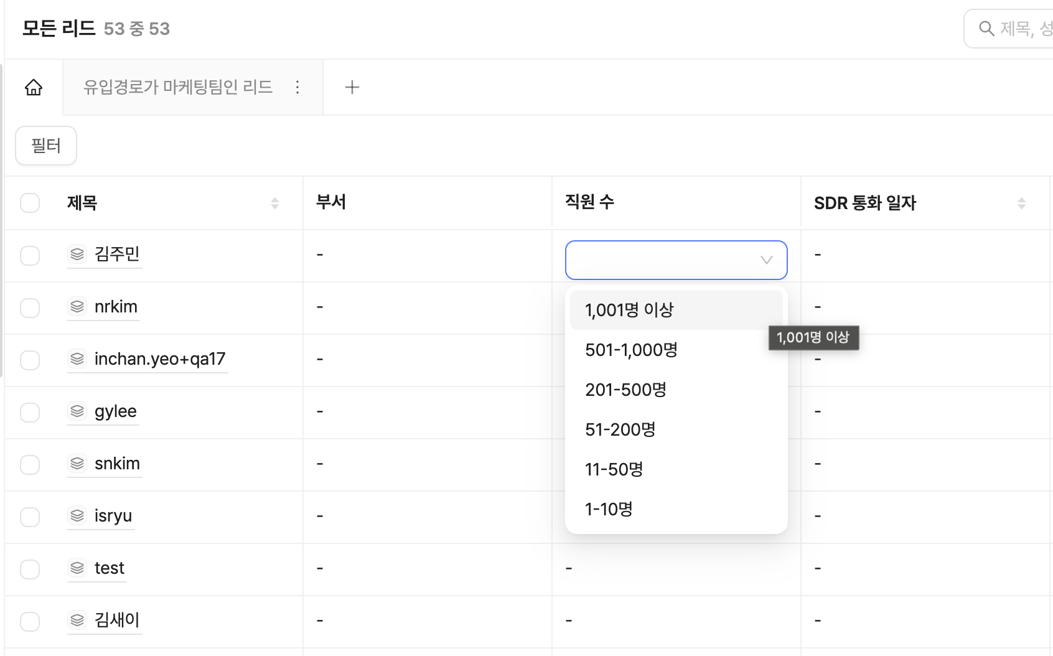Pick the 11-50명 option

676,469
